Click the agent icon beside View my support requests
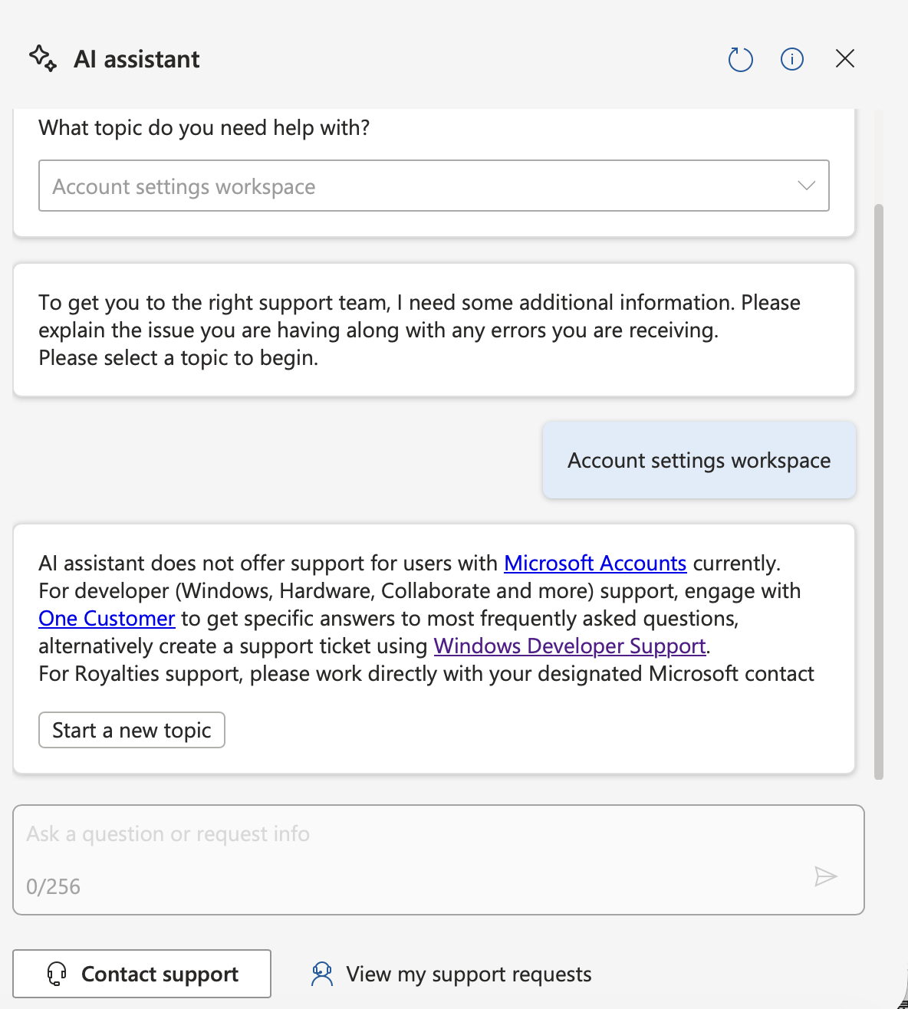908x1009 pixels. coord(322,974)
